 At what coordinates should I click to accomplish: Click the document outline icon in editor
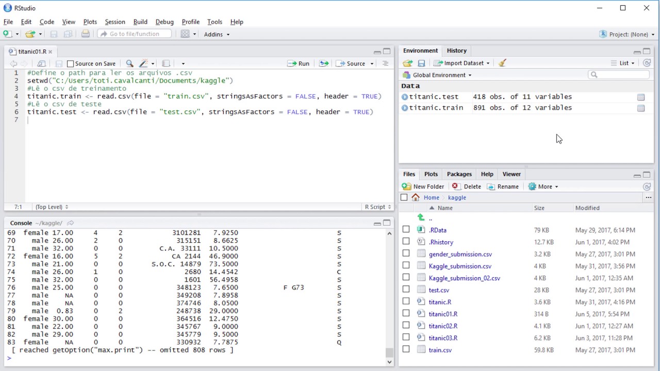pos(385,63)
